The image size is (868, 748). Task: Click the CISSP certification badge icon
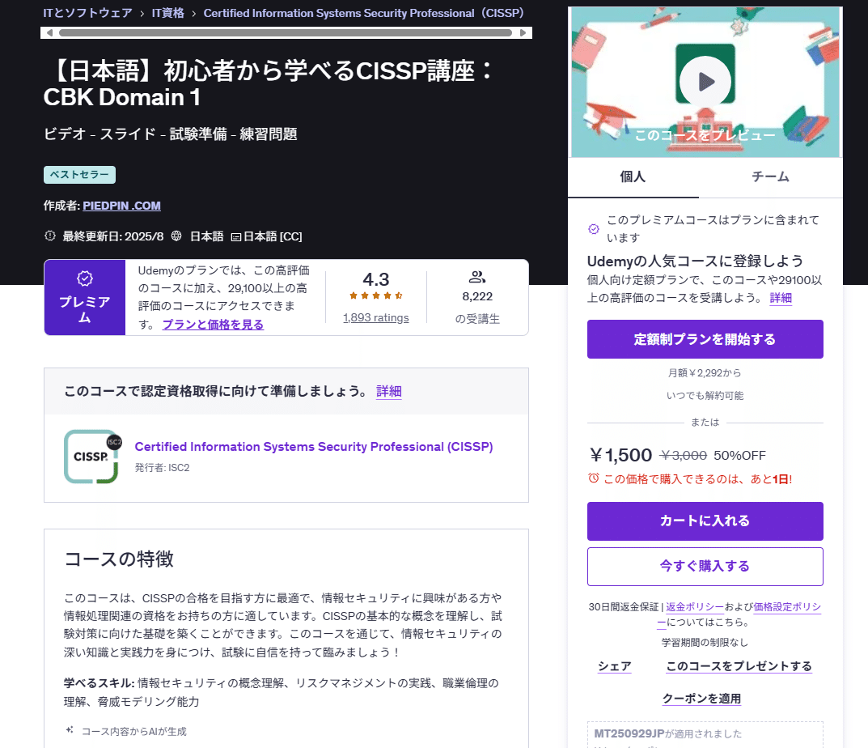tap(91, 457)
